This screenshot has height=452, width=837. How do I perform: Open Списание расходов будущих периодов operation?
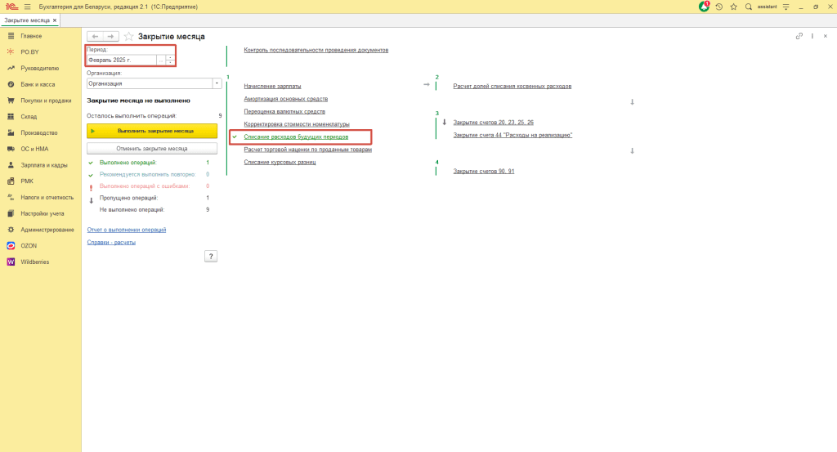(x=296, y=137)
